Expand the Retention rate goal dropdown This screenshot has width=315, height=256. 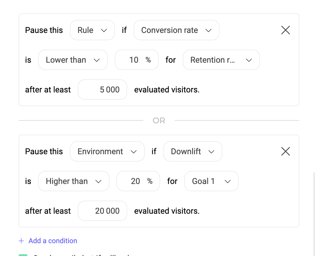pos(221,60)
